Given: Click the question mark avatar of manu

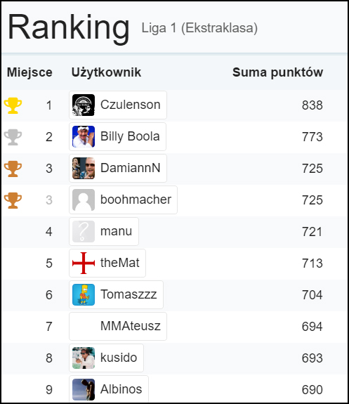Looking at the screenshot, I should coord(84,231).
